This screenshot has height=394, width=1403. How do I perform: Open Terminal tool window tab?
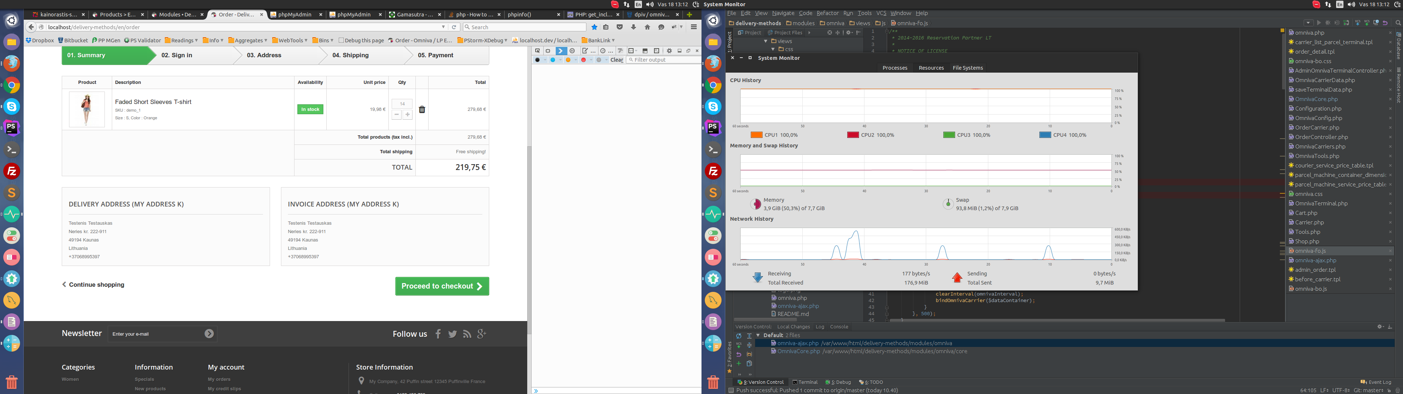805,382
